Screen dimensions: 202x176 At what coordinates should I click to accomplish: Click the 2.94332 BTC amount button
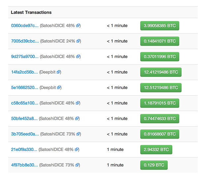coord(156,150)
